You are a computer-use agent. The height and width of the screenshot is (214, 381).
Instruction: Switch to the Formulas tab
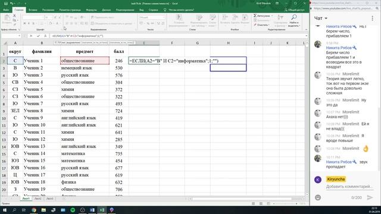click(91, 10)
